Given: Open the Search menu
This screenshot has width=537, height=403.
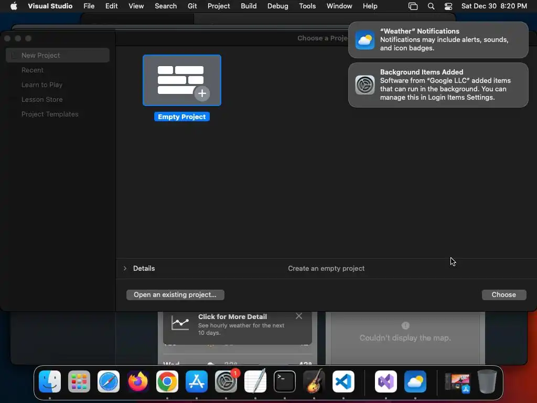Looking at the screenshot, I should coord(166,6).
